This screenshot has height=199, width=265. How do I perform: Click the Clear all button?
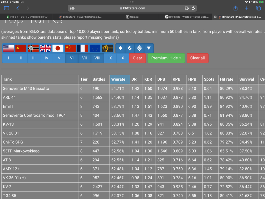click(x=197, y=58)
